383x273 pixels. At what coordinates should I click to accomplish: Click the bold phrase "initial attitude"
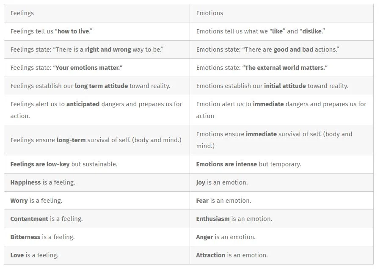pyautogui.click(x=285, y=86)
